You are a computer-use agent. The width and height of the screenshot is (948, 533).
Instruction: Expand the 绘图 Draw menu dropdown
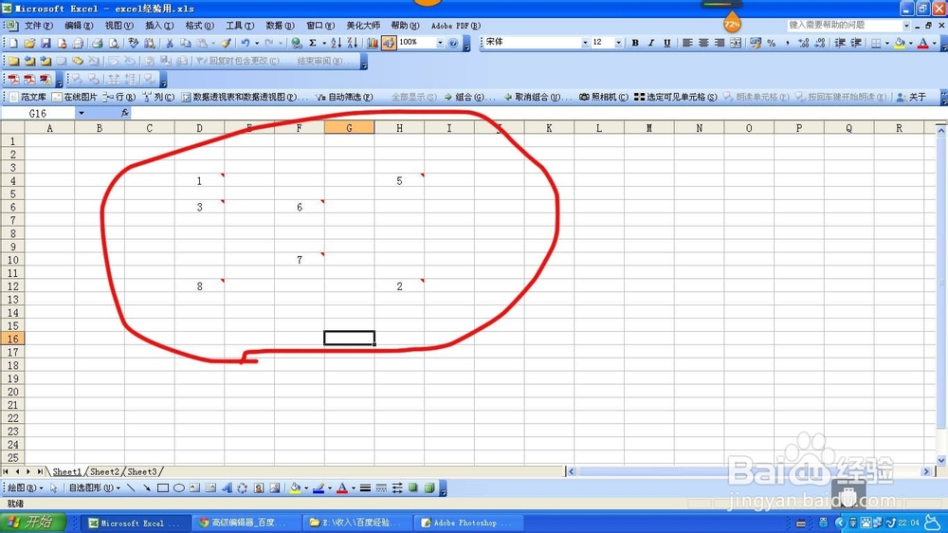25,488
